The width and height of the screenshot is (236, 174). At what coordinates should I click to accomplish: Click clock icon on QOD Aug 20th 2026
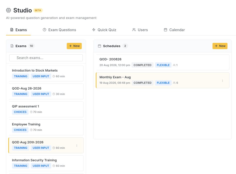tap(54, 148)
